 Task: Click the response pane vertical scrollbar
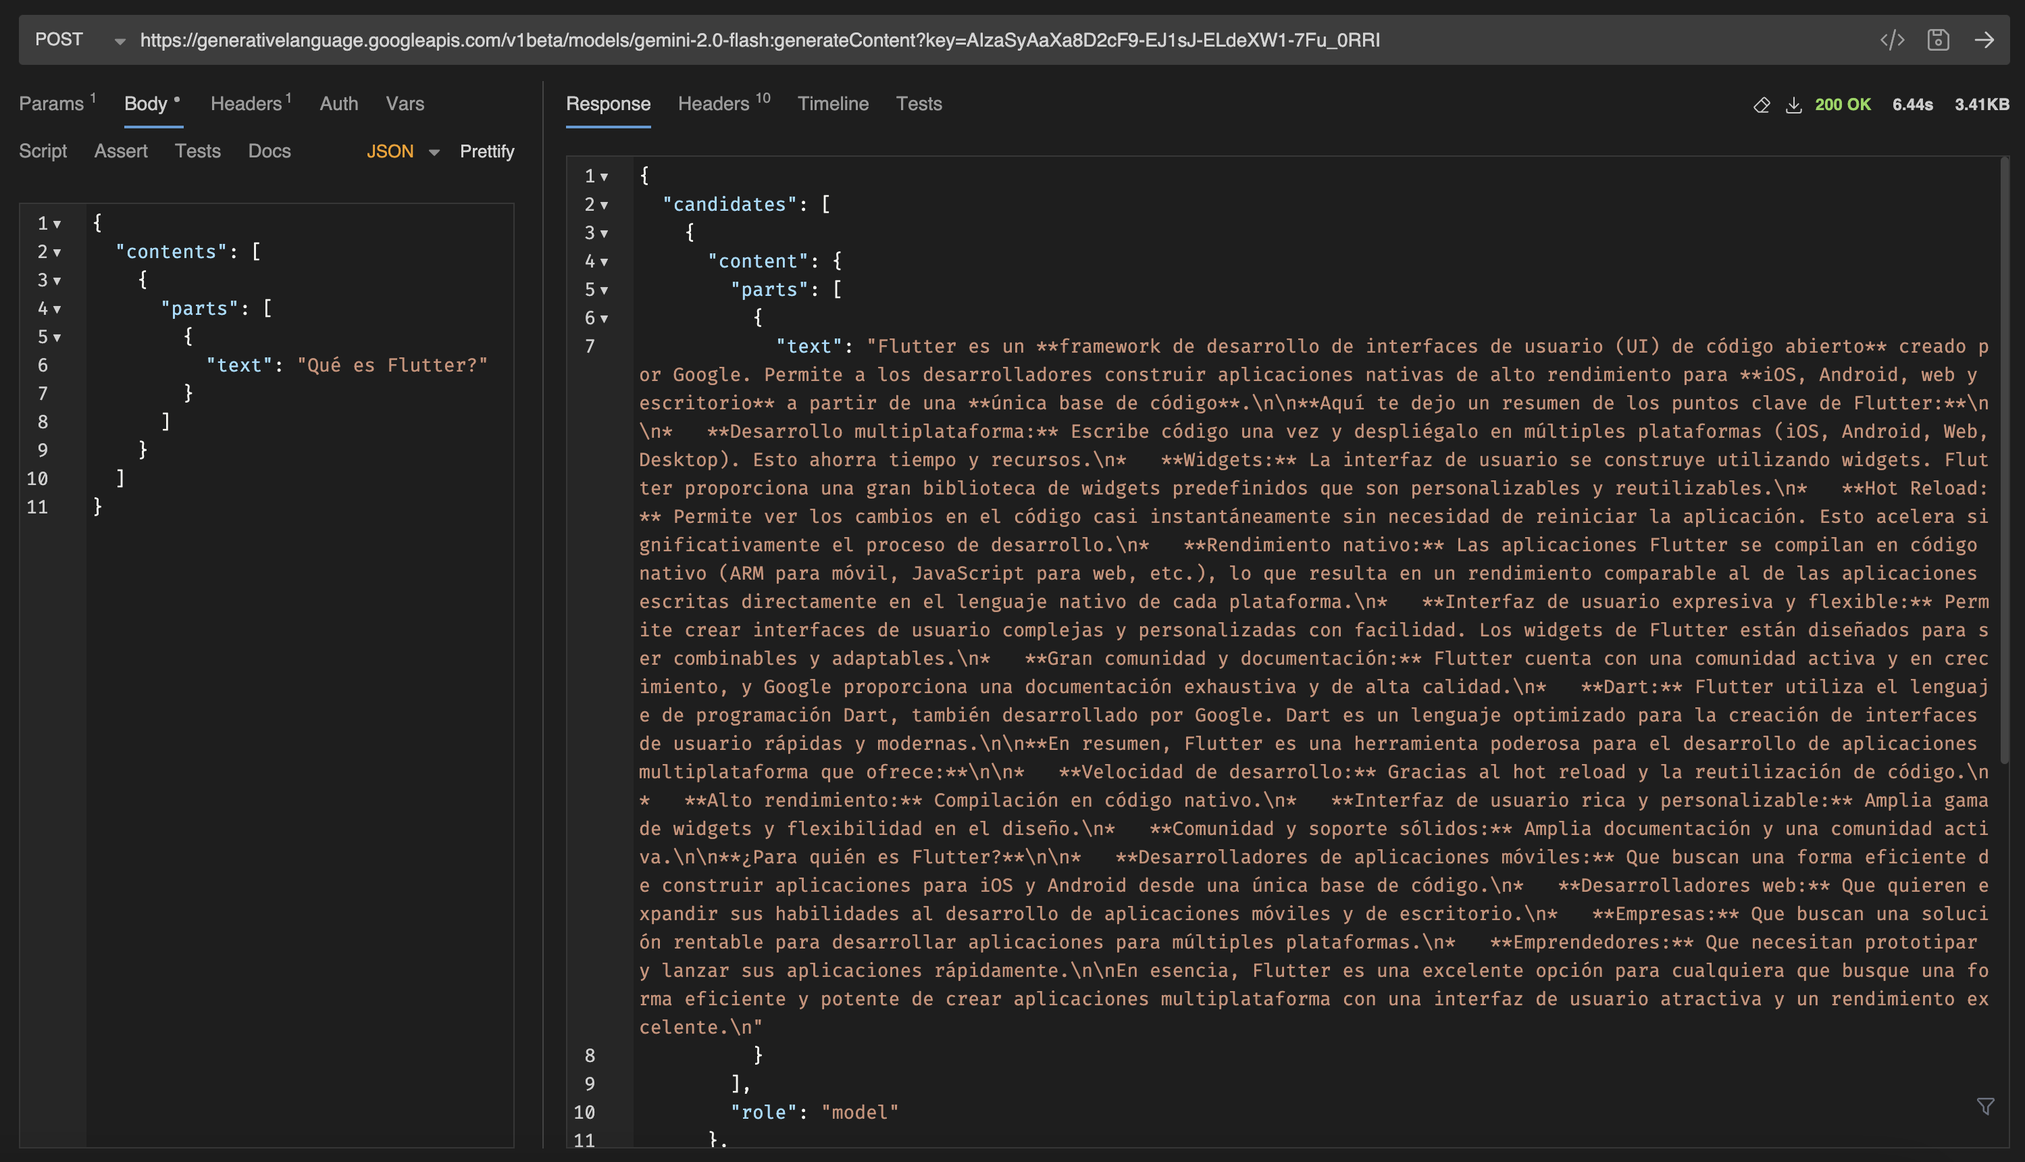(x=2003, y=461)
